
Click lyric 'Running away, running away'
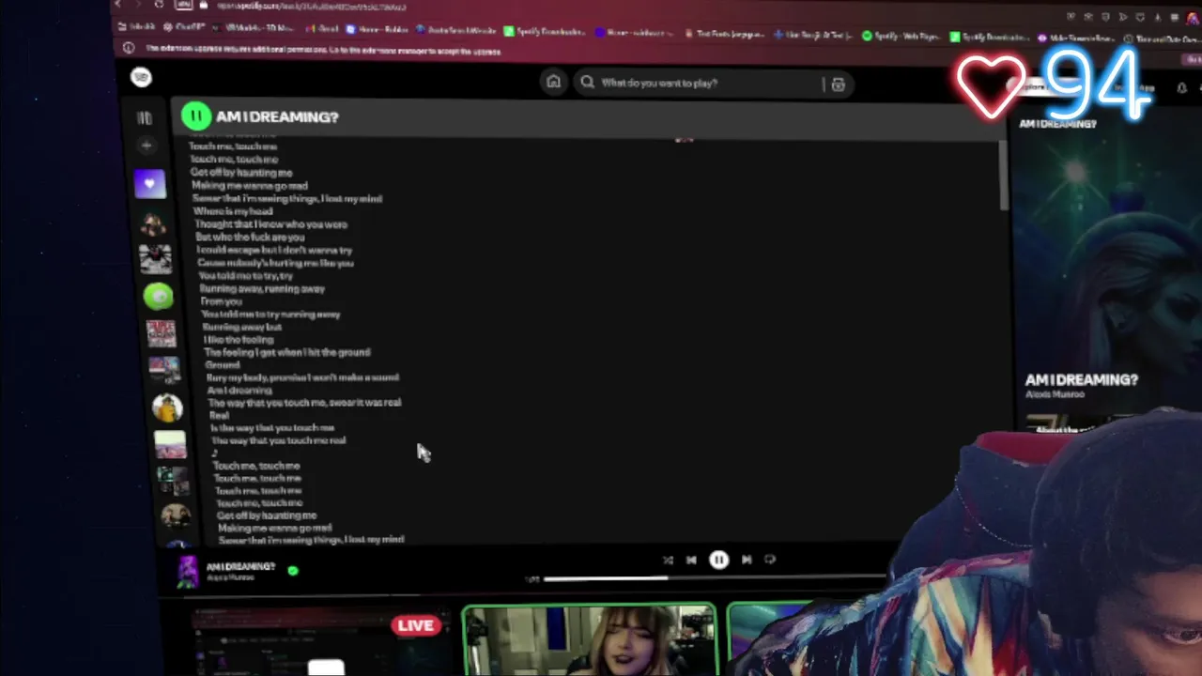pos(262,288)
